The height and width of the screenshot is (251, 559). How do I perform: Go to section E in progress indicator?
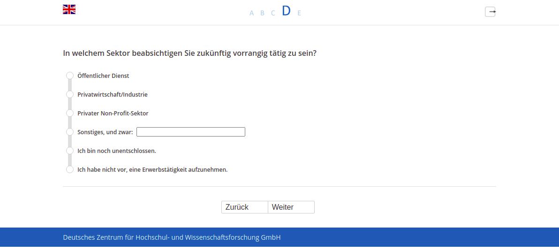[x=299, y=13]
